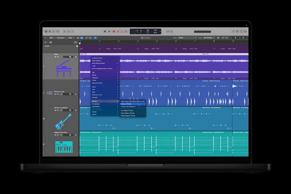Open the Snap mode dropdown set to Smart

tap(186, 38)
